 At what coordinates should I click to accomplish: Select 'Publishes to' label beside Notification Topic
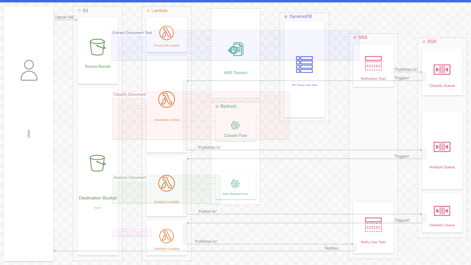tap(406, 69)
